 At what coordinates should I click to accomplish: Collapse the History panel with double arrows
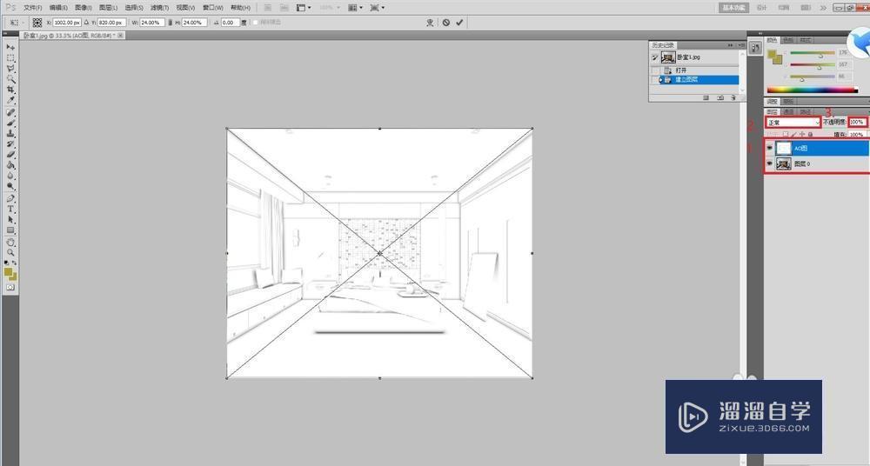click(x=731, y=45)
